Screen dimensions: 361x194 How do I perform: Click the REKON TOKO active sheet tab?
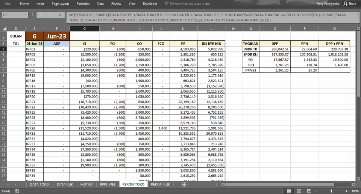[133, 184]
